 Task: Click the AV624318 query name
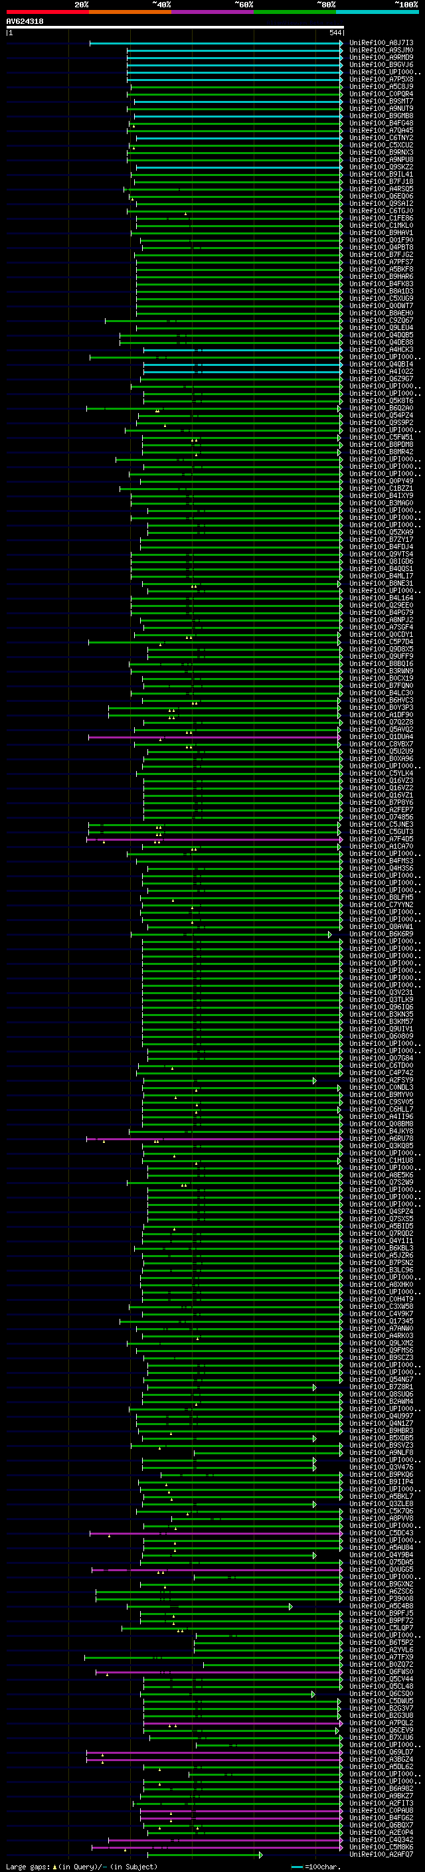(25, 21)
